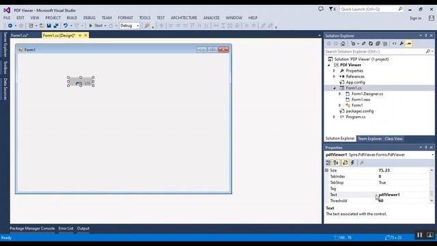Click the View Code icon in Solution Explorer
Image resolution: width=437 pixels, height=246 pixels.
click(x=395, y=44)
